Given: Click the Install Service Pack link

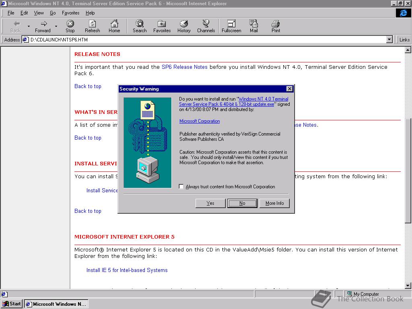Looking at the screenshot, I should tap(102, 190).
